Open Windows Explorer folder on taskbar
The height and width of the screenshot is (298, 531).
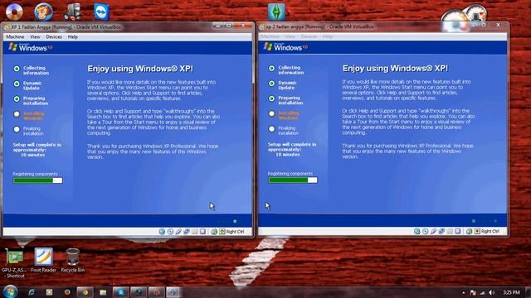pos(103,292)
